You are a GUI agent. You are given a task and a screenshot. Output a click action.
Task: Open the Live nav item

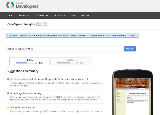(x=73, y=15)
